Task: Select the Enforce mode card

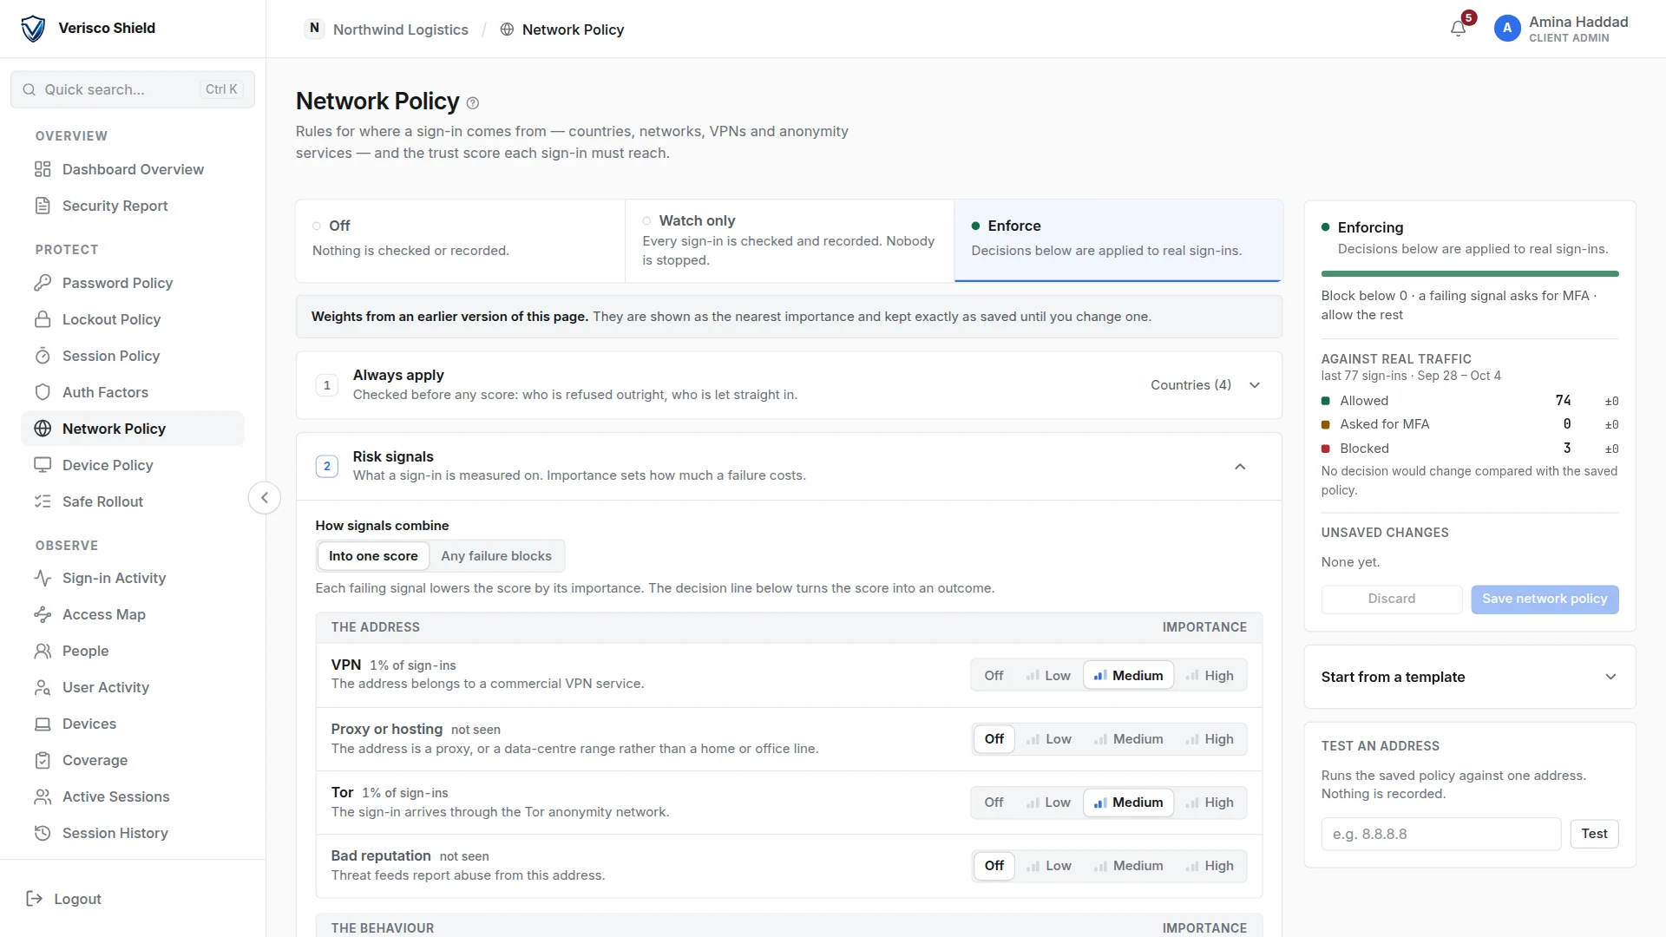Action: pyautogui.click(x=1118, y=240)
